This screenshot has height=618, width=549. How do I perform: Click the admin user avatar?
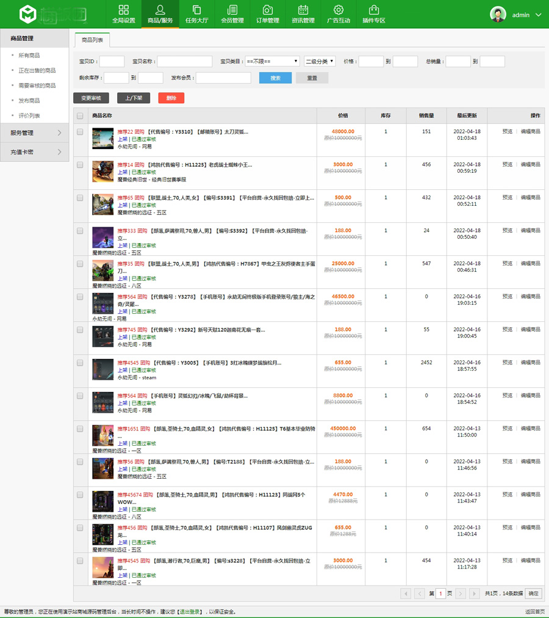498,14
